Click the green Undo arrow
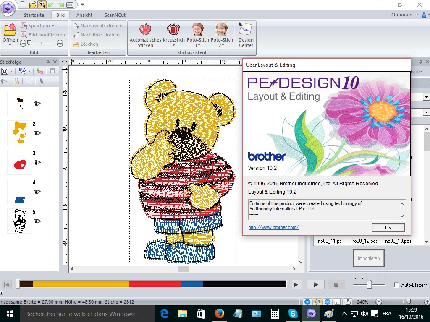 click(x=51, y=4)
